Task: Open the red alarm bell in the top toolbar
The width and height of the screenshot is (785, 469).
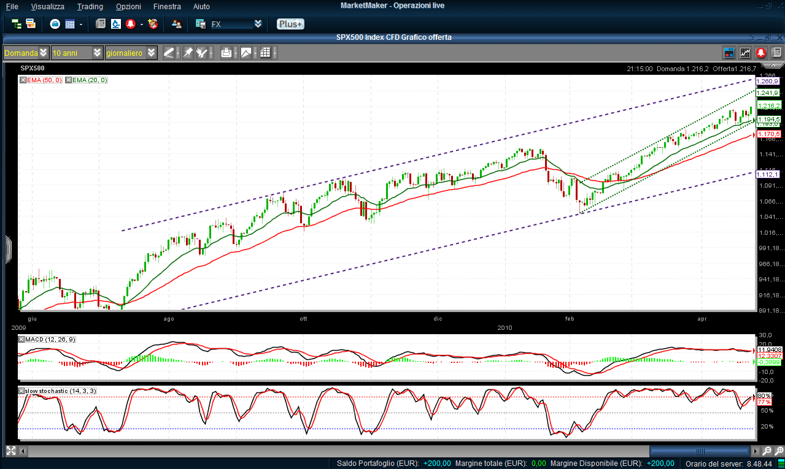Action: 130,24
